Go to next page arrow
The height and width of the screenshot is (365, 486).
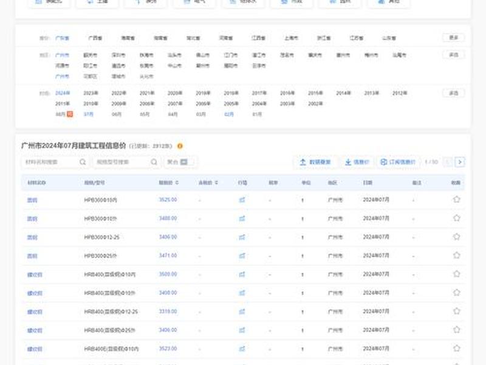pos(460,162)
